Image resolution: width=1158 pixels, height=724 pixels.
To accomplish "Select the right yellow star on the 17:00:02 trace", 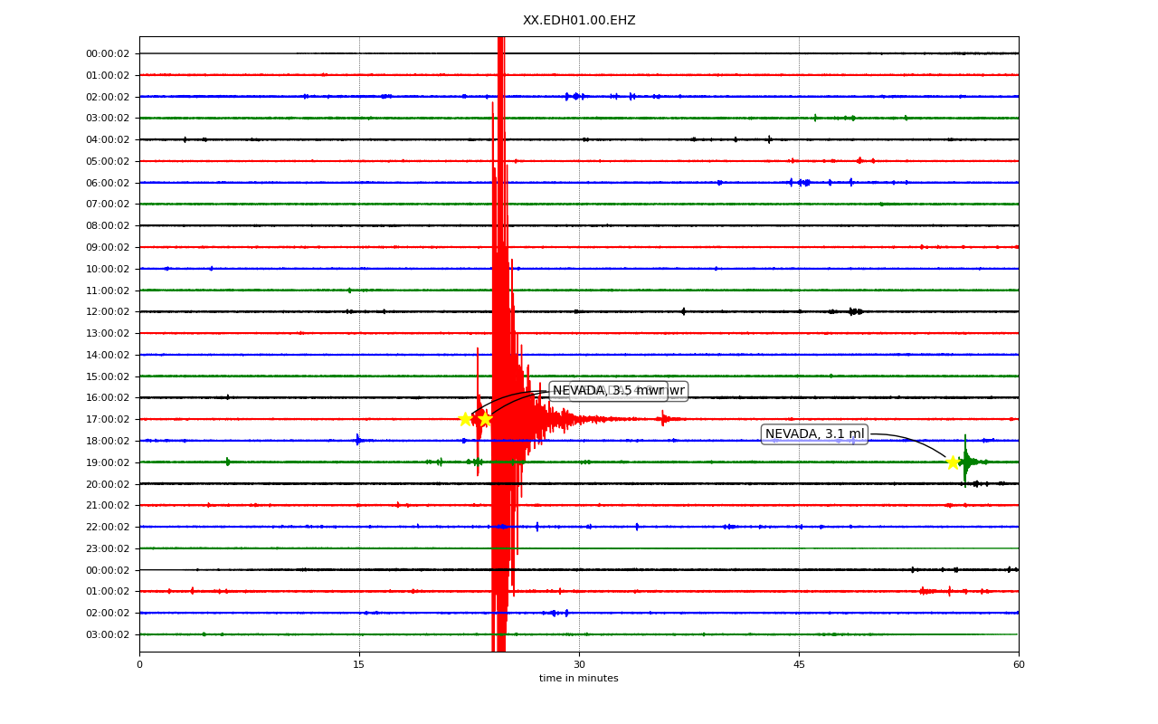I will coord(485,419).
